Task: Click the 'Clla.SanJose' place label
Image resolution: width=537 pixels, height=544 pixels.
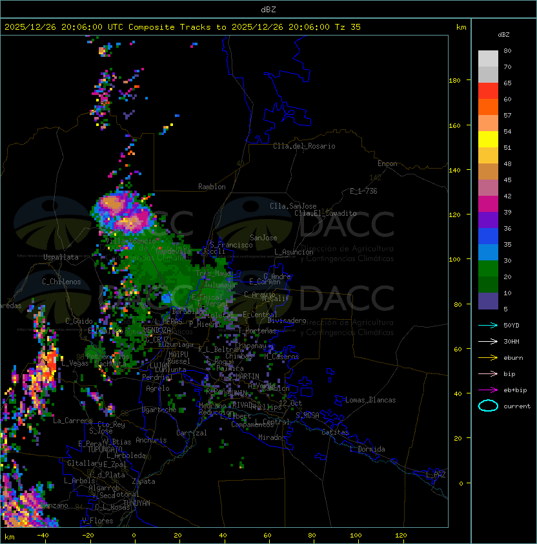Action: pos(293,206)
